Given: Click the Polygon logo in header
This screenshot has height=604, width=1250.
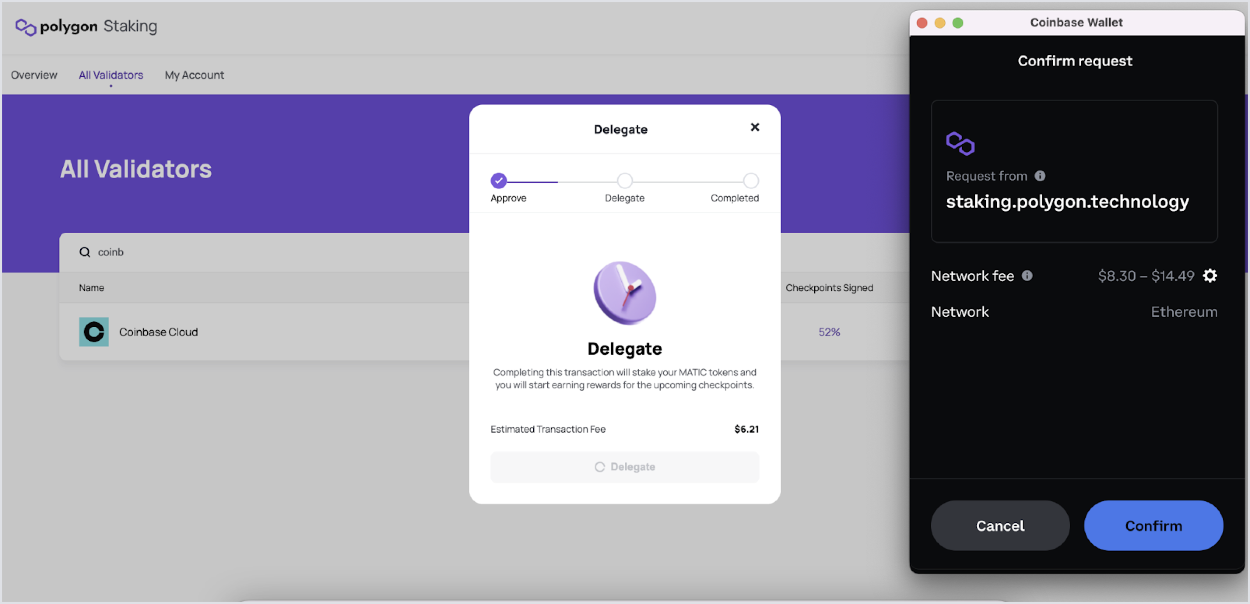Looking at the screenshot, I should pyautogui.click(x=25, y=27).
